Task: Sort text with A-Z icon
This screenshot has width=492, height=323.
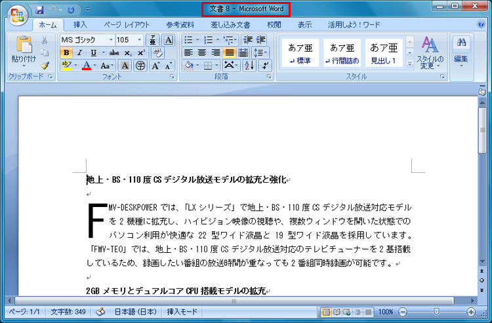Action: pyautogui.click(x=249, y=66)
